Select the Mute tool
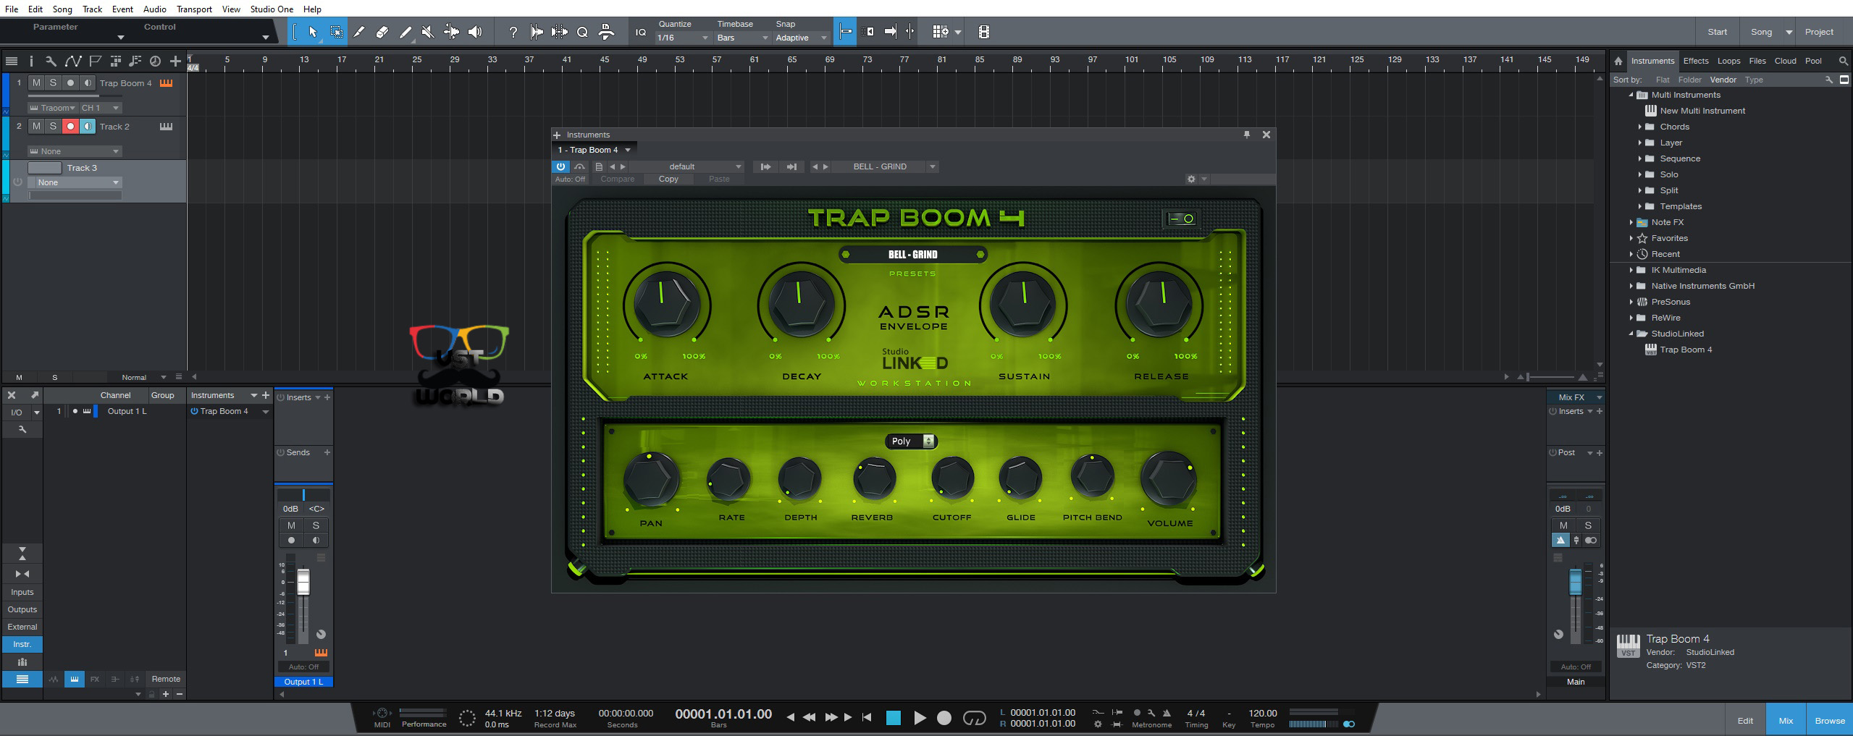1853x736 pixels. point(428,32)
